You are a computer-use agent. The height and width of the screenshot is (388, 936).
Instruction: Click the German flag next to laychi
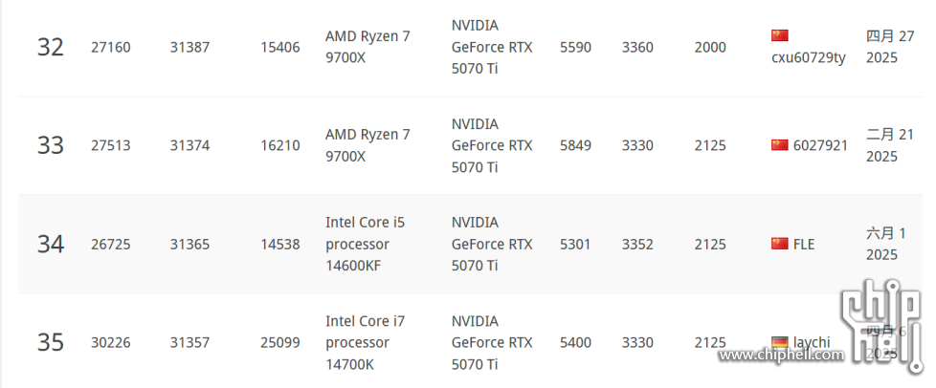[x=780, y=343]
